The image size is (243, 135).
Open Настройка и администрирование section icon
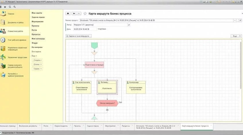coord(3,75)
